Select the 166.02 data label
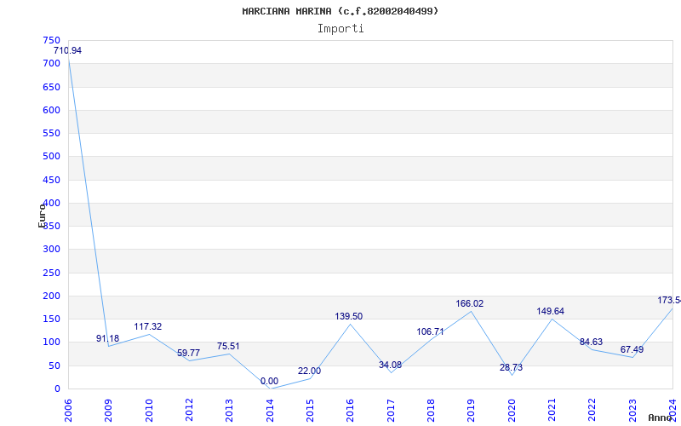The image size is (681, 426). (x=470, y=304)
